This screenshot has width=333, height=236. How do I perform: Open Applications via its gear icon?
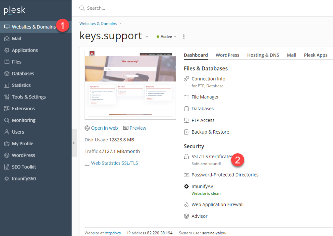[7, 50]
